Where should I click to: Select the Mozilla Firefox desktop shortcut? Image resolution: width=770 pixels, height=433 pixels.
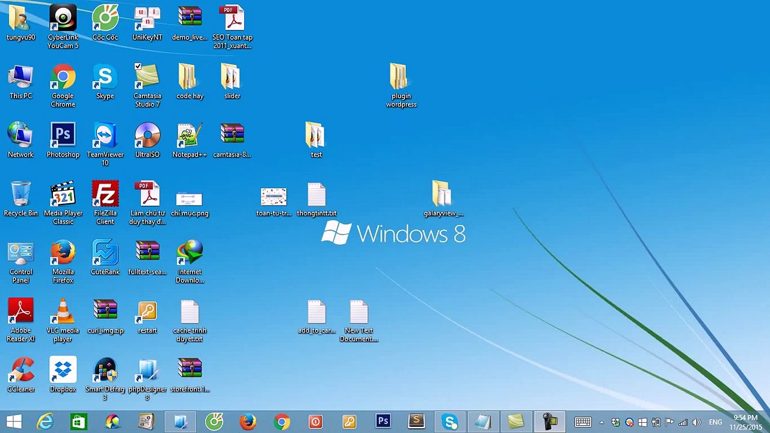pos(63,262)
